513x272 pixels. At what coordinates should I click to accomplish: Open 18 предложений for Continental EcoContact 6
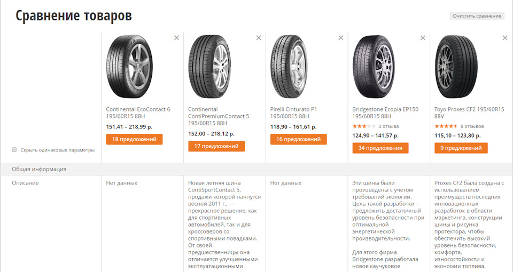tap(134, 139)
